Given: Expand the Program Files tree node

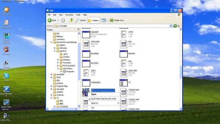Looking at the screenshot, I should tap(51, 86).
